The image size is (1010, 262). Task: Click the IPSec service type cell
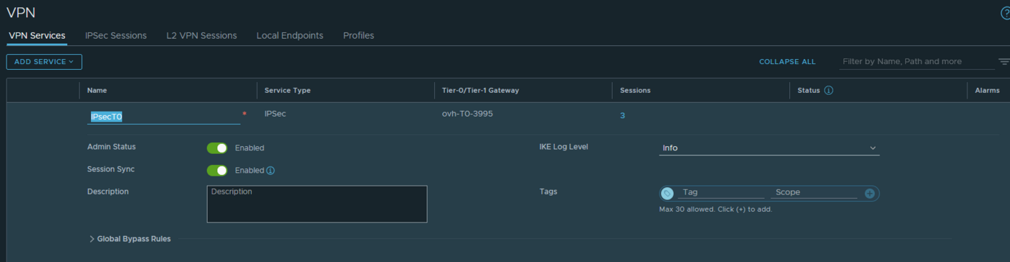click(x=275, y=114)
